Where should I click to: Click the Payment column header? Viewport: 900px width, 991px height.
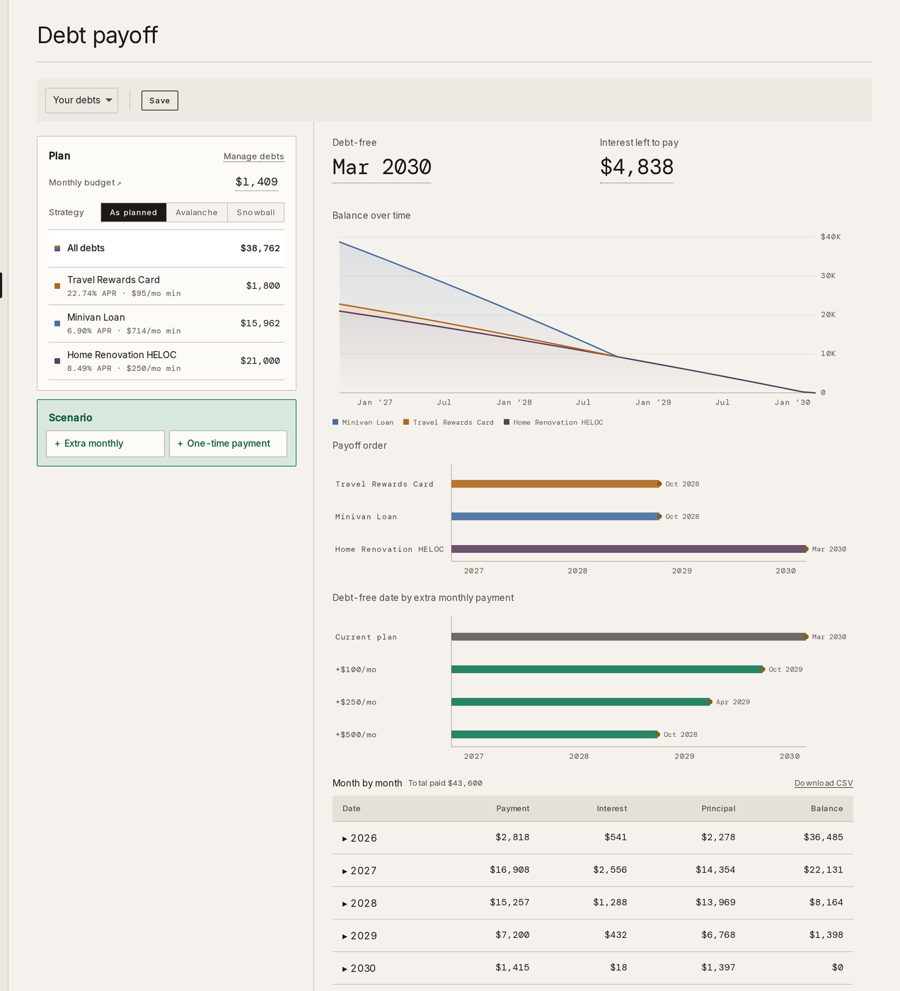(x=513, y=808)
